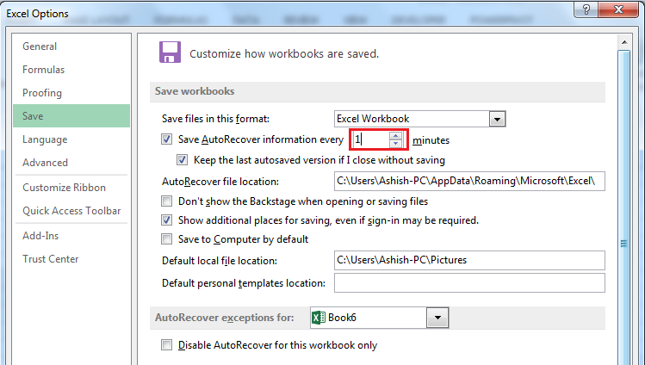Decrease AutoRecover minutes with down arrow
Screen dimensions: 645x365
coord(396,144)
